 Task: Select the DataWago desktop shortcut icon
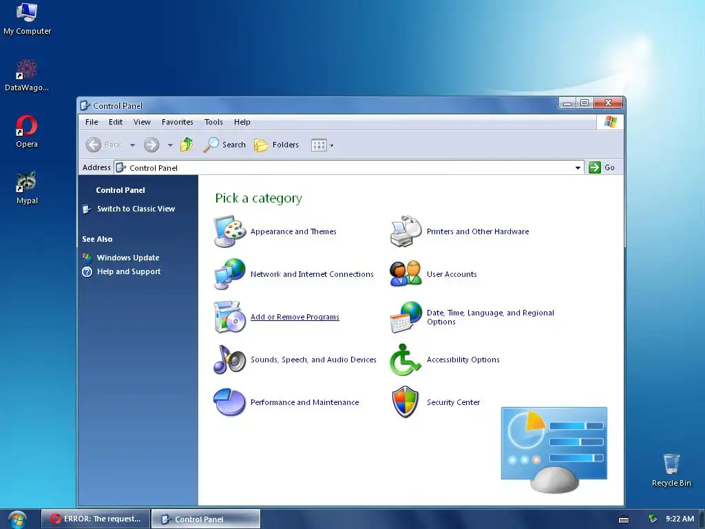(x=27, y=76)
